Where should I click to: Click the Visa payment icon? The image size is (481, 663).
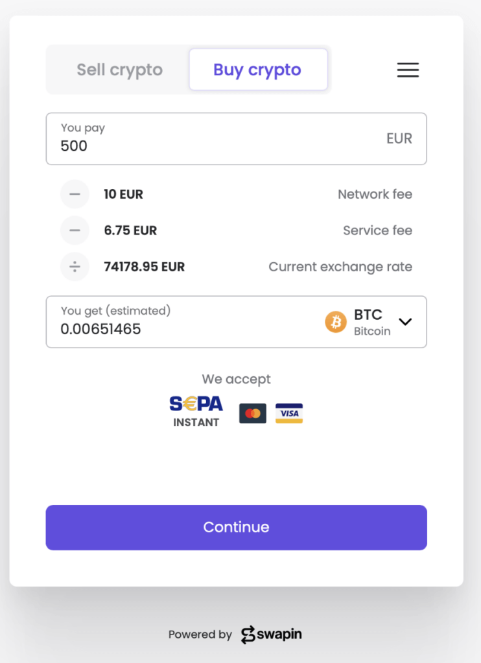click(x=289, y=413)
